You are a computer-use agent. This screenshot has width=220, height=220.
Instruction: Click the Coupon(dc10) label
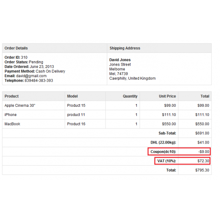click(x=163, y=152)
